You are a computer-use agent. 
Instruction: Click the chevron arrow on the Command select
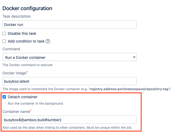click(x=134, y=57)
